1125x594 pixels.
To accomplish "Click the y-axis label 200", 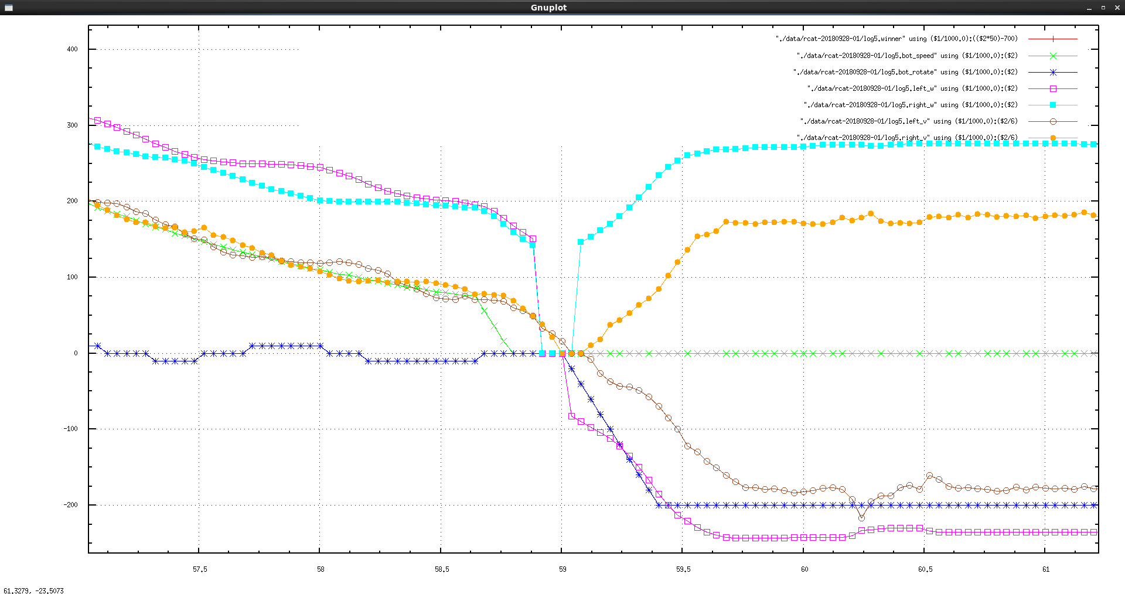I will [x=72, y=201].
